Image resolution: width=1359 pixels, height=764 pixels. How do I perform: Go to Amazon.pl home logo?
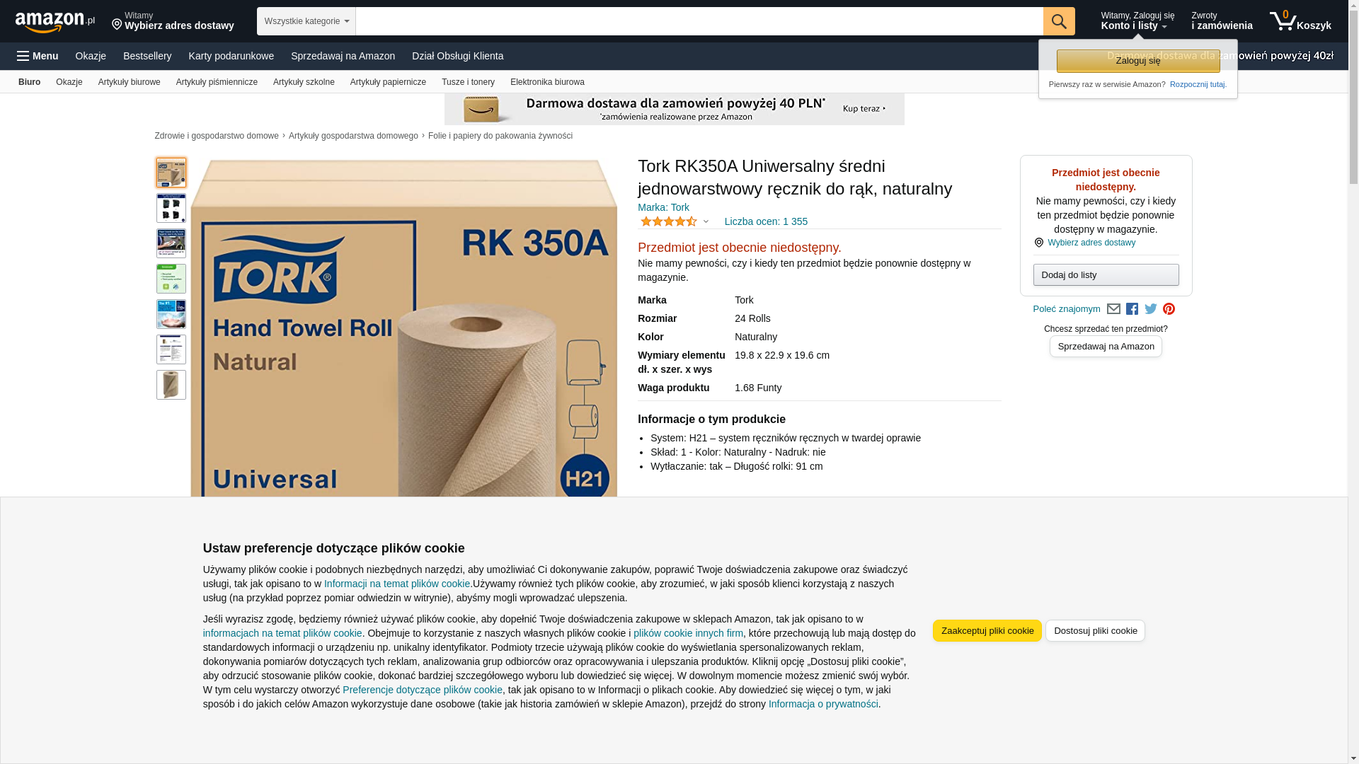pos(55,21)
